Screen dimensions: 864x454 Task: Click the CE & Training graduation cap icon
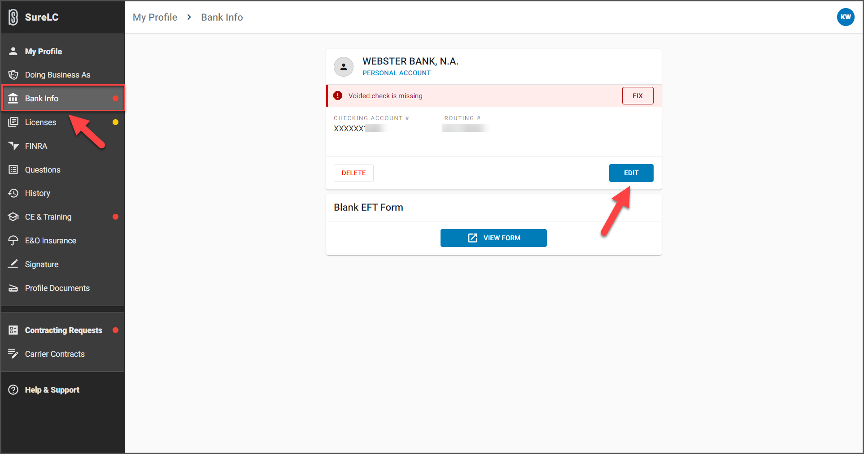point(13,217)
